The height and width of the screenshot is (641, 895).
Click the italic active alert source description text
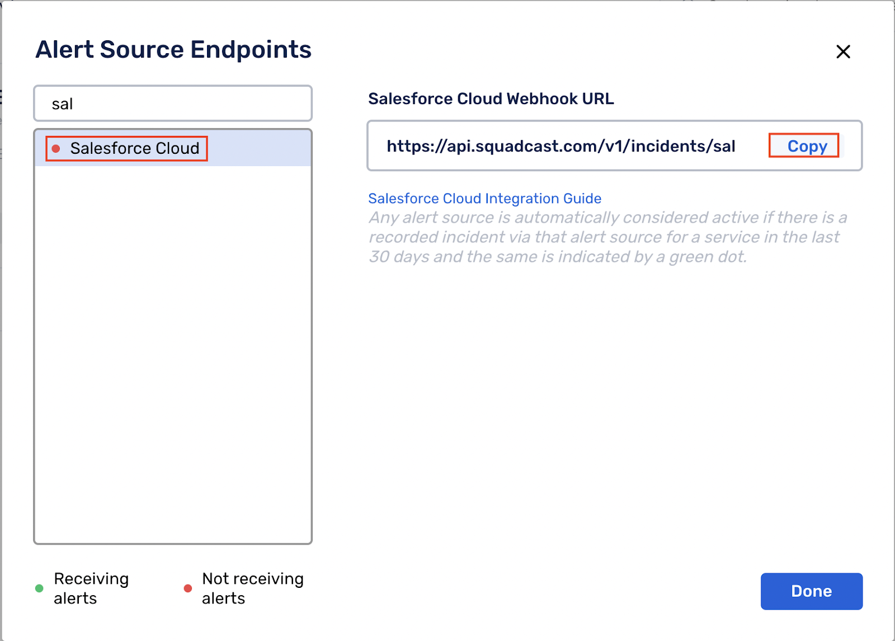pyautogui.click(x=607, y=237)
